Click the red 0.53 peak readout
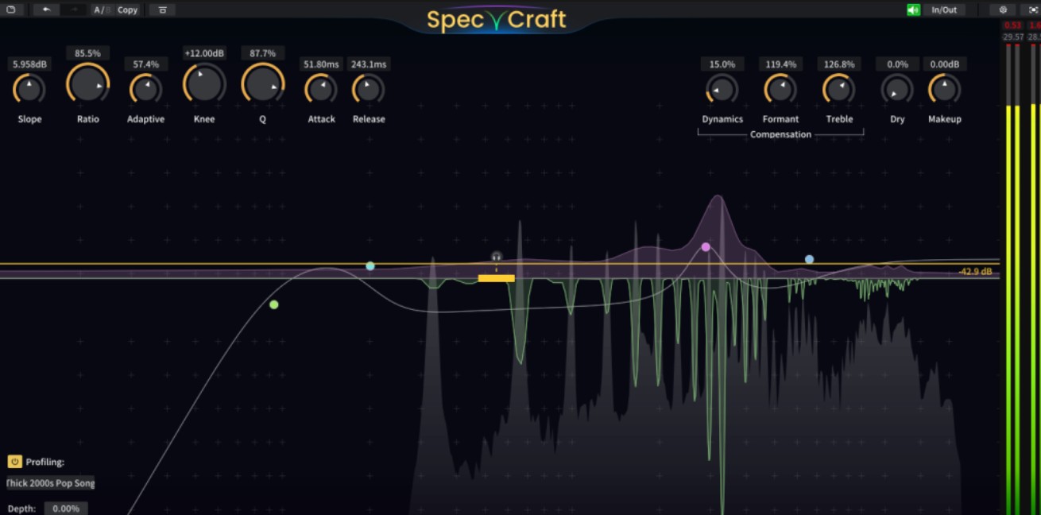Viewport: 1041px width, 515px height. coord(1012,25)
